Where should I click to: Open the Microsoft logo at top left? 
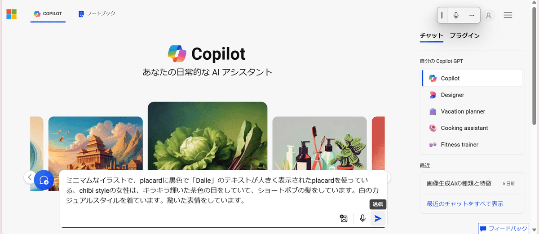coord(11,14)
